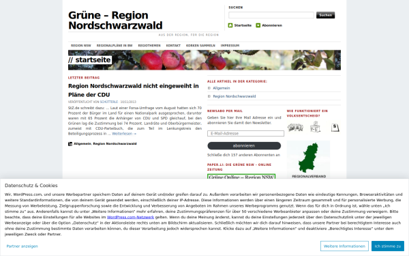The image size is (409, 256).
Task: Open Region Nordschwarzwald in category list
Action: coord(234,96)
